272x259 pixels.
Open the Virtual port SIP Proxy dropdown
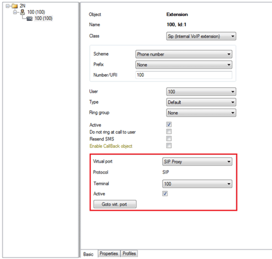pyautogui.click(x=197, y=161)
